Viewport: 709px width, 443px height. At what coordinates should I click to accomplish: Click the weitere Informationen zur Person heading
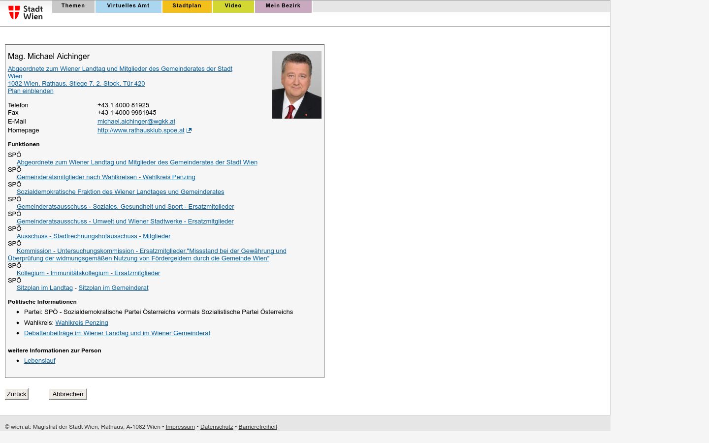pyautogui.click(x=55, y=351)
